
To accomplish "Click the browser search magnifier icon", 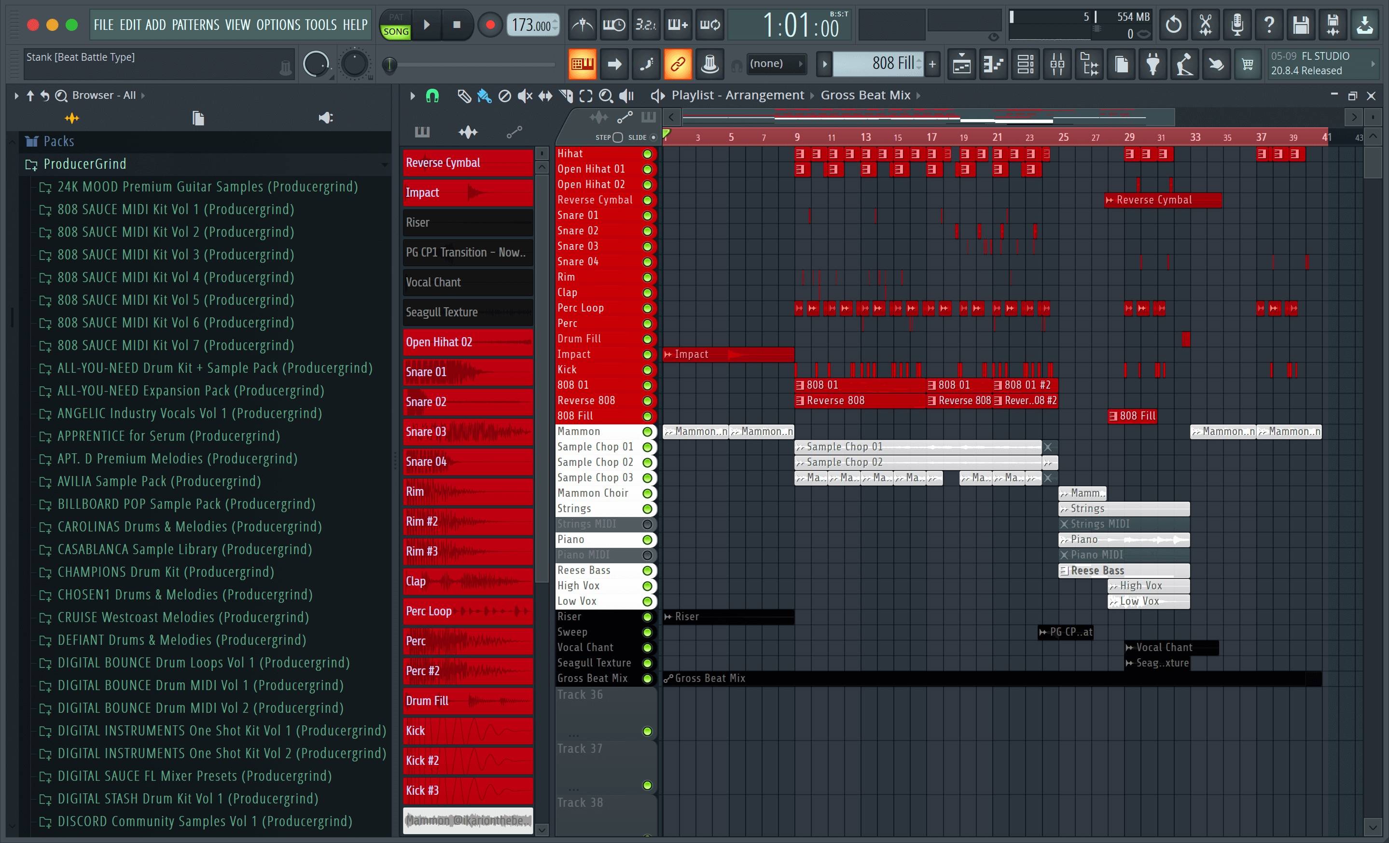I will pyautogui.click(x=61, y=96).
